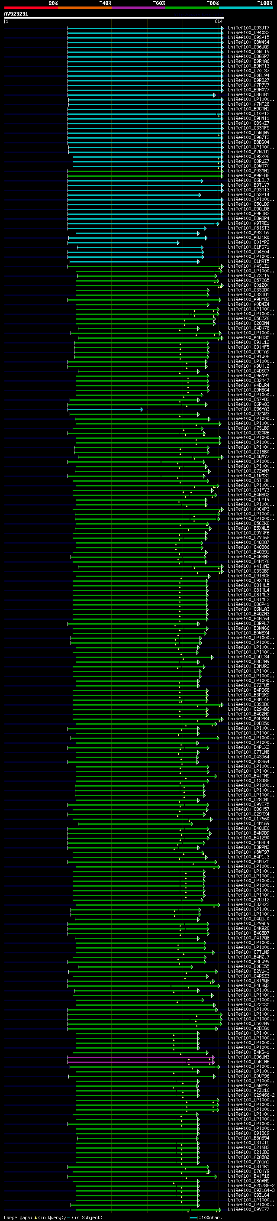This screenshot has width=277, height=1221.
Task: Select the UniRef100_Q7XZ19 label
Action: pyautogui.click(x=248, y=275)
